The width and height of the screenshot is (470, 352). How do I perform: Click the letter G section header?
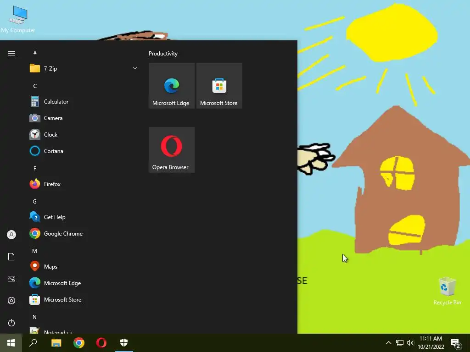pyautogui.click(x=35, y=202)
